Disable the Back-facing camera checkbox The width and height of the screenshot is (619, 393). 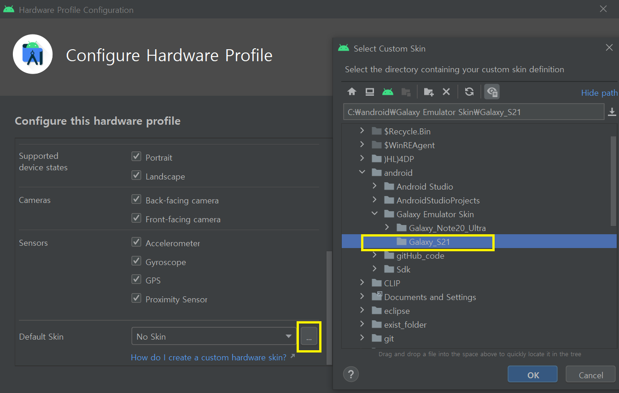[136, 199]
